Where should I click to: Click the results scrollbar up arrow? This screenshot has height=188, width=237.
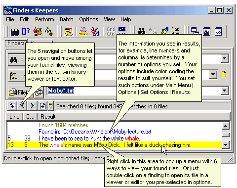coord(225,126)
